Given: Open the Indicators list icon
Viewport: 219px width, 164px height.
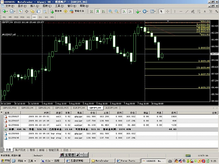Looking at the screenshot, I should click(137, 11).
